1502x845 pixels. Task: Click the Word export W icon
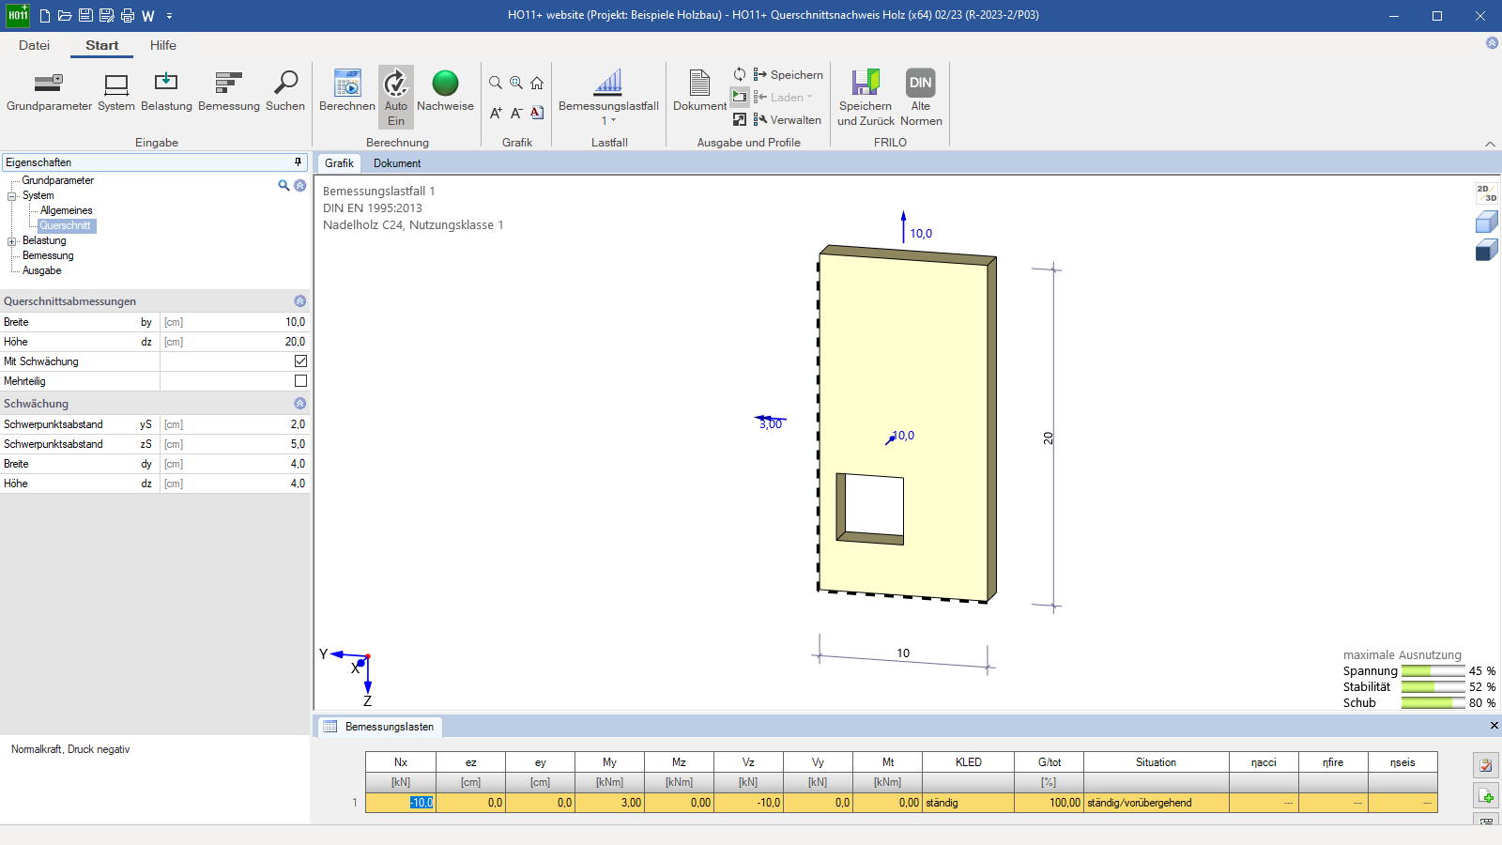[148, 16]
